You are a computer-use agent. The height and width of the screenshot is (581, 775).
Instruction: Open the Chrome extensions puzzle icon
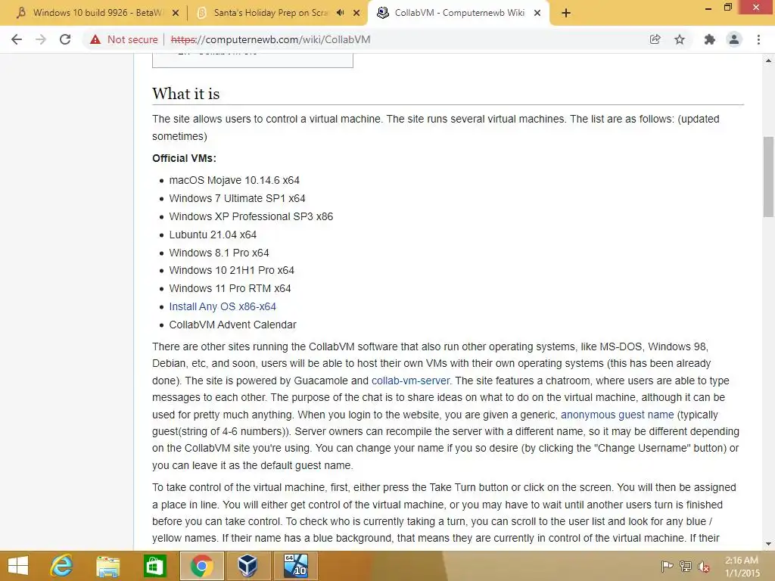[x=710, y=39]
